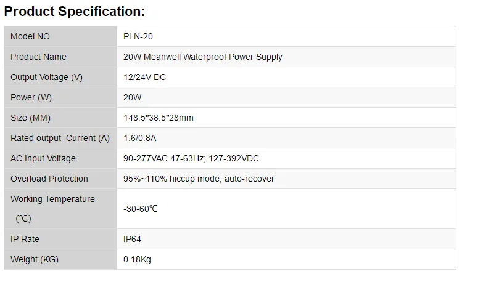Click the PLN-20 model value

point(138,36)
